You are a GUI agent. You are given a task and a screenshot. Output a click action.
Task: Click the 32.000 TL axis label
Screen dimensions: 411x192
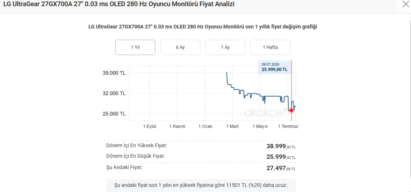(114, 93)
